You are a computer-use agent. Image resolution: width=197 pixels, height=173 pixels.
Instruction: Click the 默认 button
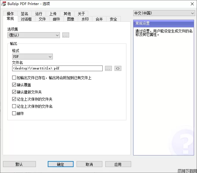pos(19,164)
